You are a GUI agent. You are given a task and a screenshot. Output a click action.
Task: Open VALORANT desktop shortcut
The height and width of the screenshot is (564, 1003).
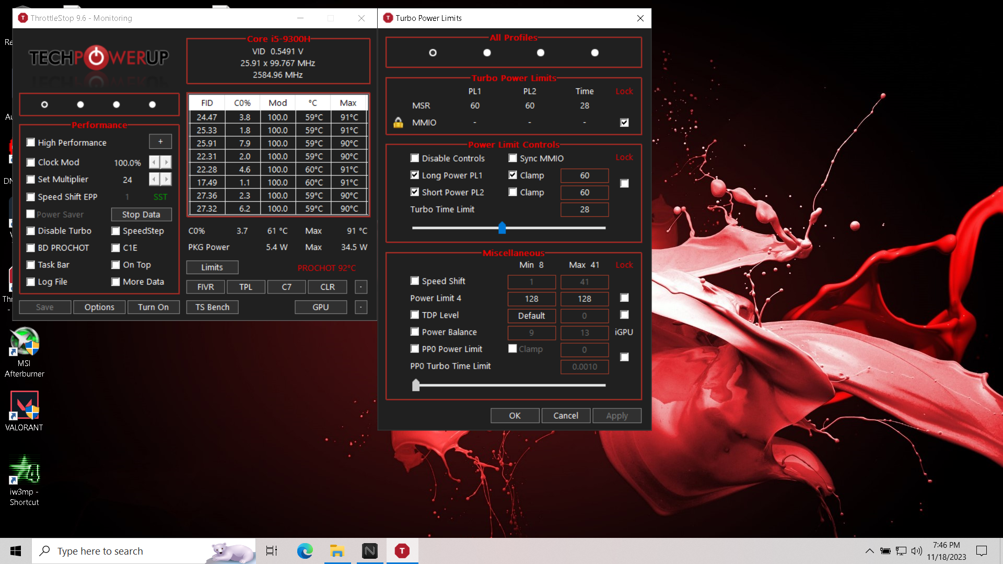[24, 411]
